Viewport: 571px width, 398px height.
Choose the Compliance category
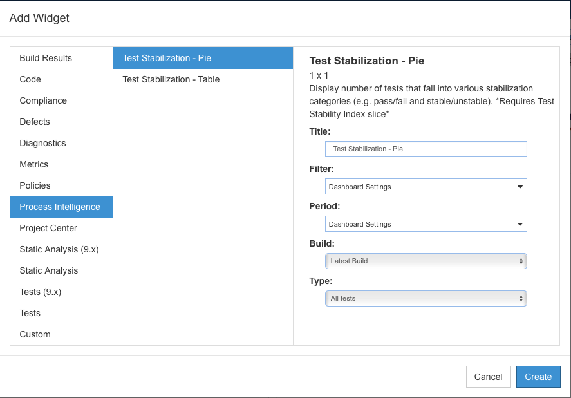pos(62,100)
